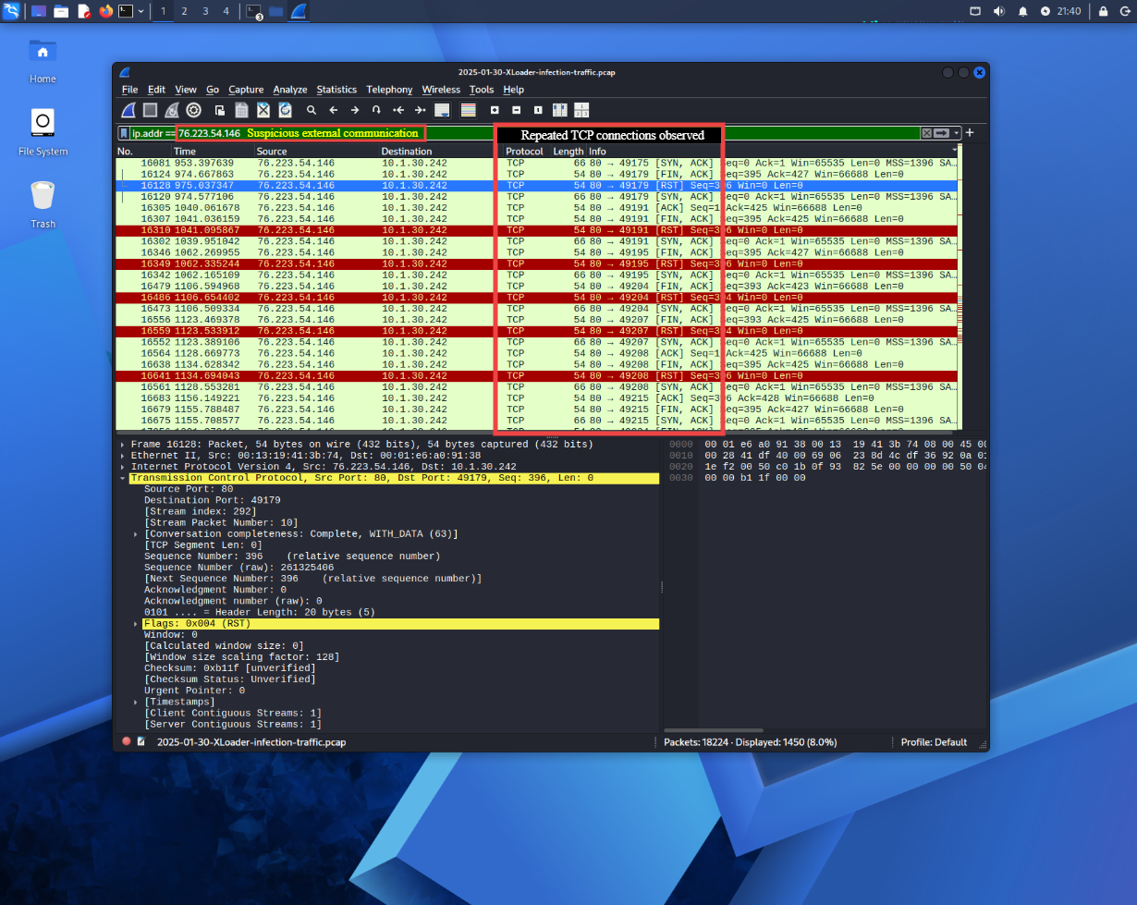Open terminal launcher dropdown arrow in taskbar
The image size is (1137, 905).
[x=141, y=11]
